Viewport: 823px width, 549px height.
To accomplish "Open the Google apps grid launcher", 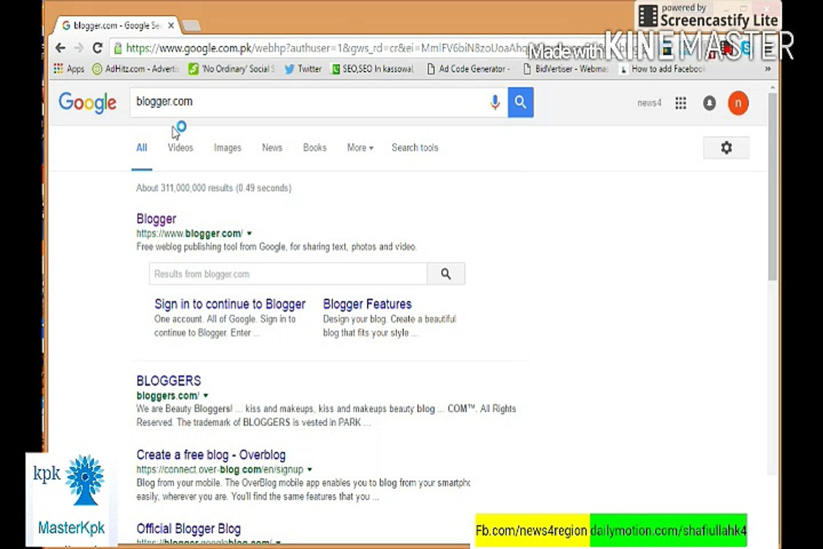I will click(x=681, y=103).
